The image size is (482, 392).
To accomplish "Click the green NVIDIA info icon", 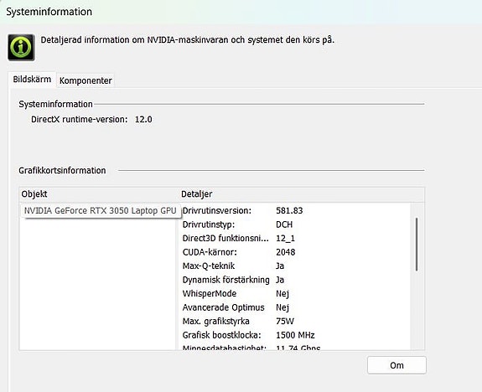I will (21, 47).
